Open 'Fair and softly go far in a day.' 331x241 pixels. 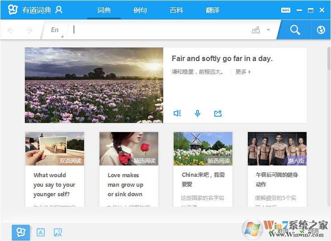(222, 58)
